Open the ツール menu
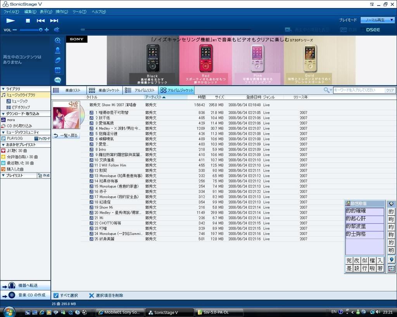Screen dimensions: 397x317 (79, 12)
